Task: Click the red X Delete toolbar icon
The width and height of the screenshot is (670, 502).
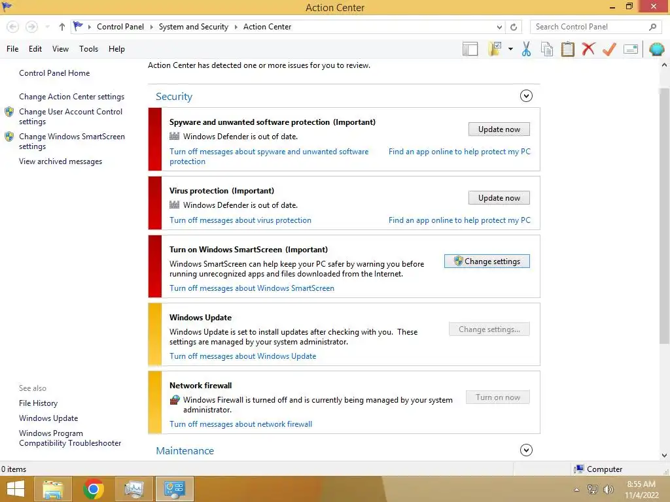Action: [x=588, y=49]
